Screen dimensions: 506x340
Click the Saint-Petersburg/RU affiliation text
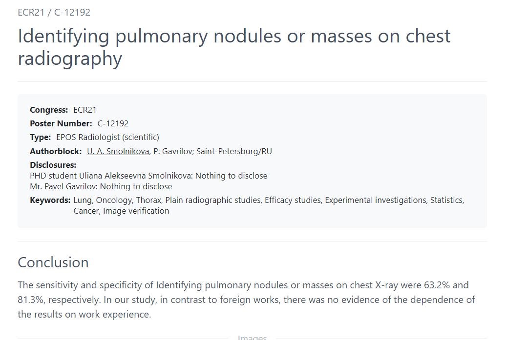[x=234, y=151]
